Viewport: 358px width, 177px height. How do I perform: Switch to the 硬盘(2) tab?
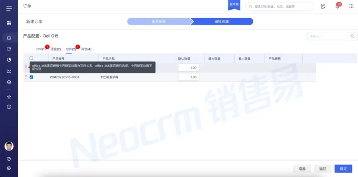(x=56, y=49)
